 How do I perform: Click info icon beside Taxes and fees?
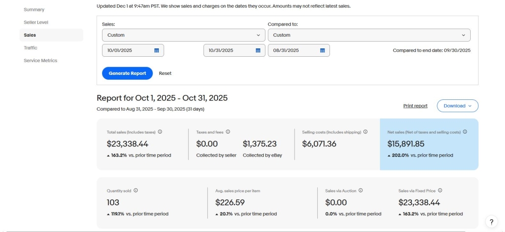tap(228, 132)
